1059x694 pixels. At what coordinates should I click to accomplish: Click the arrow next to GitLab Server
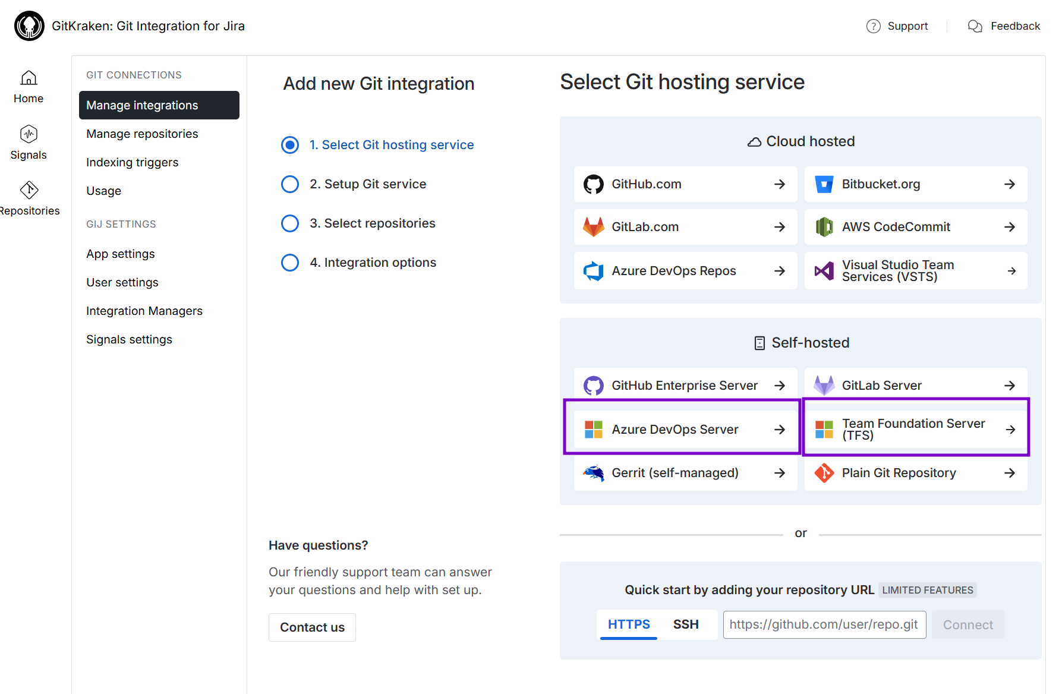1009,386
